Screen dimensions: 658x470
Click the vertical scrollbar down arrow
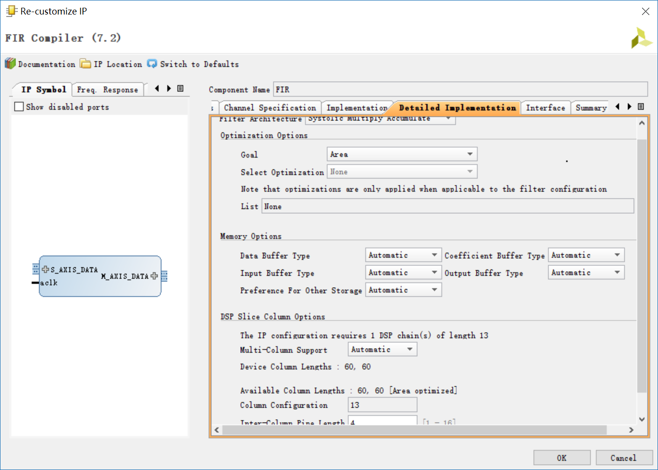642,419
